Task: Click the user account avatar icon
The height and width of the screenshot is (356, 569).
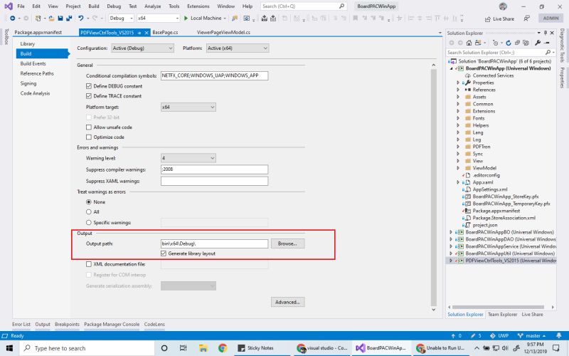Action: (x=503, y=6)
